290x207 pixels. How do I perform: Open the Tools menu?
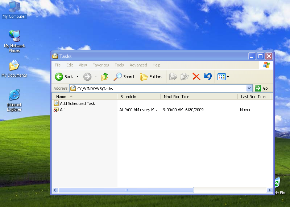click(x=119, y=65)
